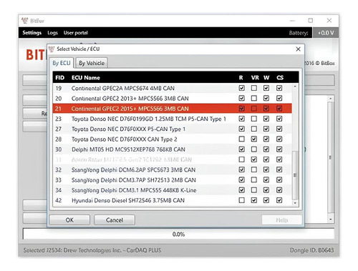Toggle R checkbox for Continental GPEC2A MPC5674
The height and width of the screenshot is (271, 358).
tap(241, 88)
